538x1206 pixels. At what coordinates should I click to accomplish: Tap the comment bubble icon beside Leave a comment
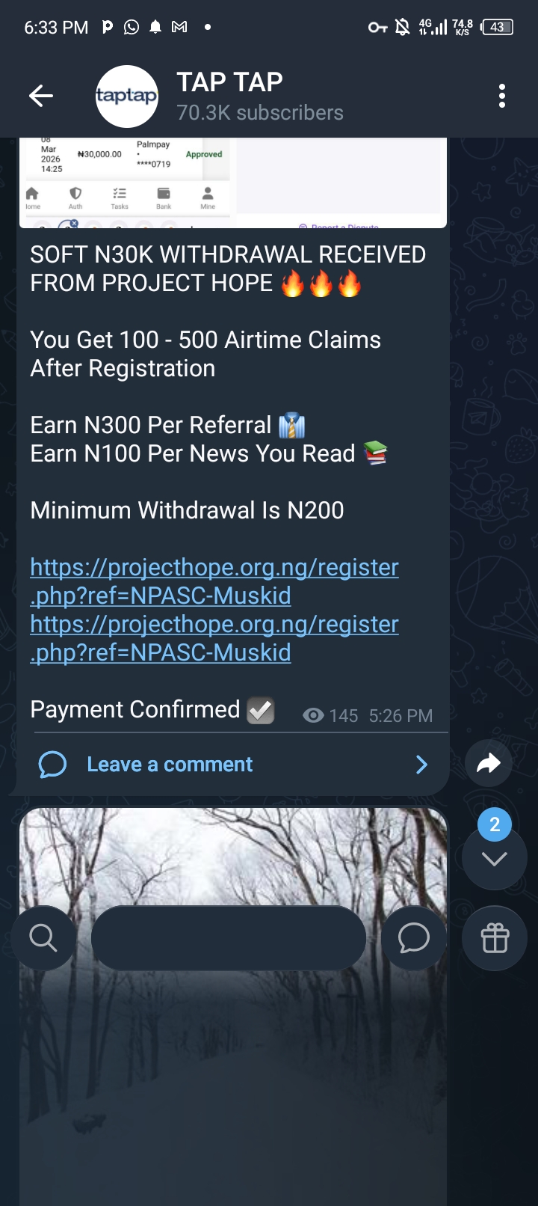53,765
